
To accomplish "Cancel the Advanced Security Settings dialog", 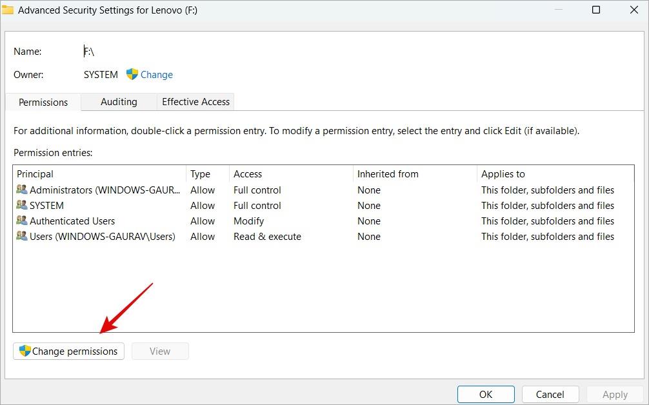I will point(550,394).
